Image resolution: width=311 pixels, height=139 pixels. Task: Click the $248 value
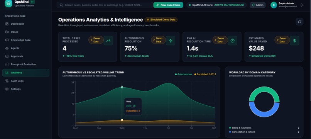click(256, 48)
